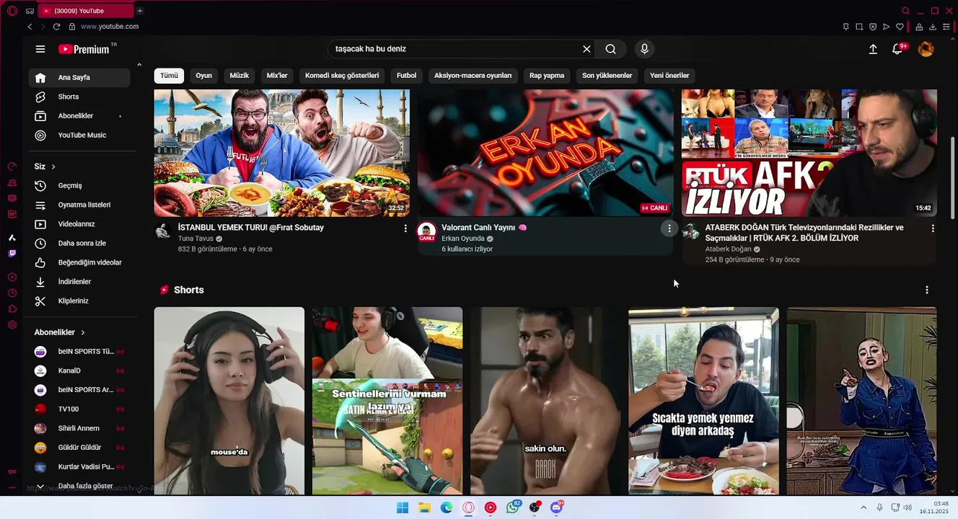This screenshot has width=958, height=519.
Task: Open the 'sakin olun.' Short thumbnail
Action: point(545,401)
